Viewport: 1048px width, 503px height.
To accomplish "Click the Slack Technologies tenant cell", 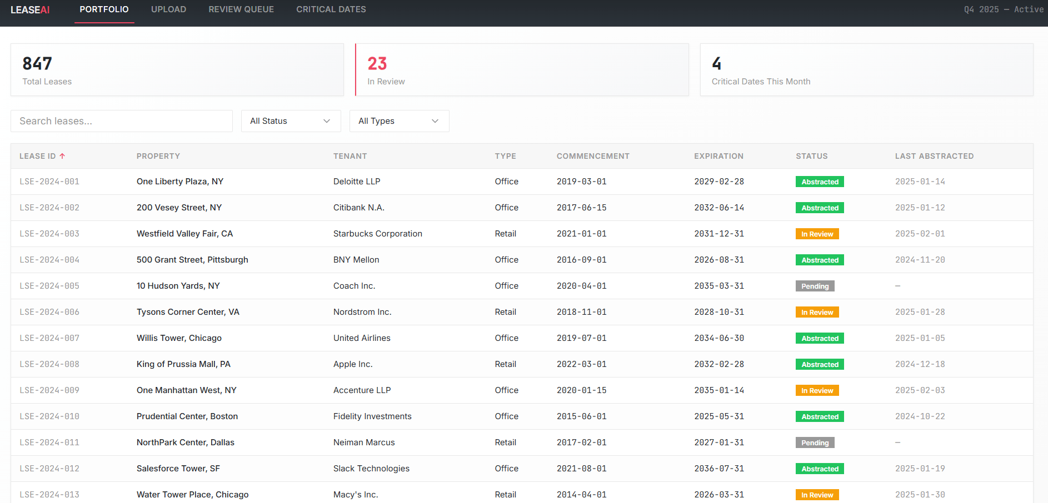I will tap(371, 469).
